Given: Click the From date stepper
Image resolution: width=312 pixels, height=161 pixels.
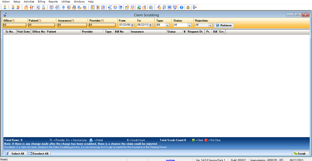Looking at the screenshot, I should pyautogui.click(x=133, y=25).
